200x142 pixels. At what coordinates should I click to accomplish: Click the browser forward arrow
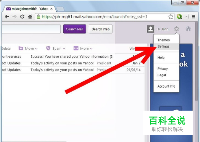pyautogui.click(x=14, y=17)
